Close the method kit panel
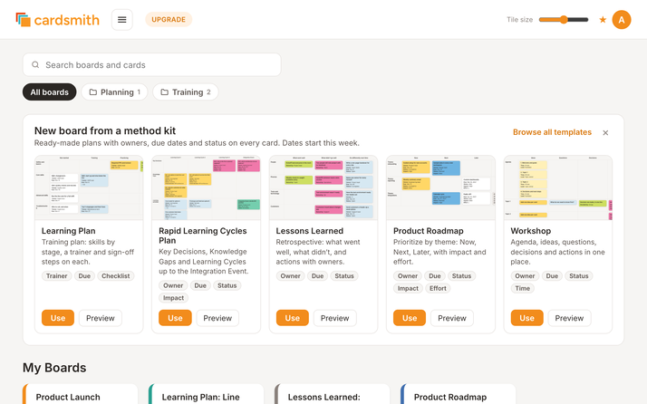The height and width of the screenshot is (404, 647). tap(605, 132)
